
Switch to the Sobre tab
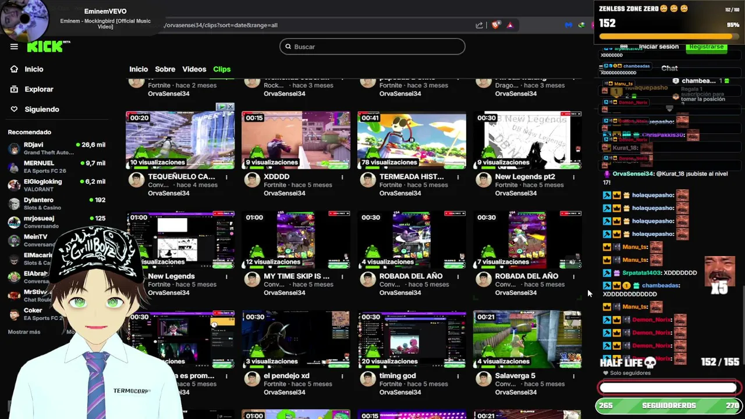click(x=165, y=69)
